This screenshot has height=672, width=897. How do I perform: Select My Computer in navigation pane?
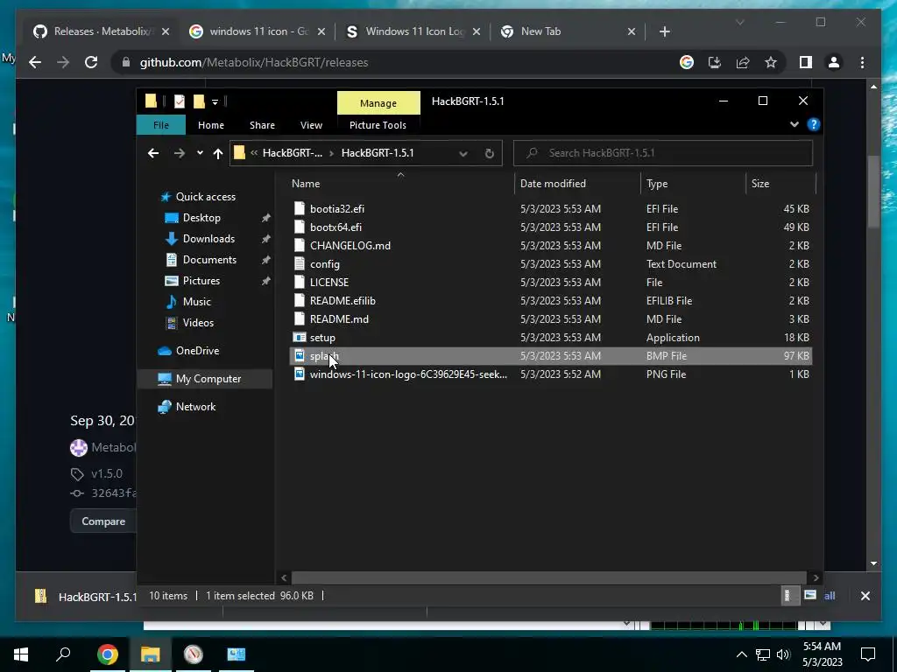point(205,379)
